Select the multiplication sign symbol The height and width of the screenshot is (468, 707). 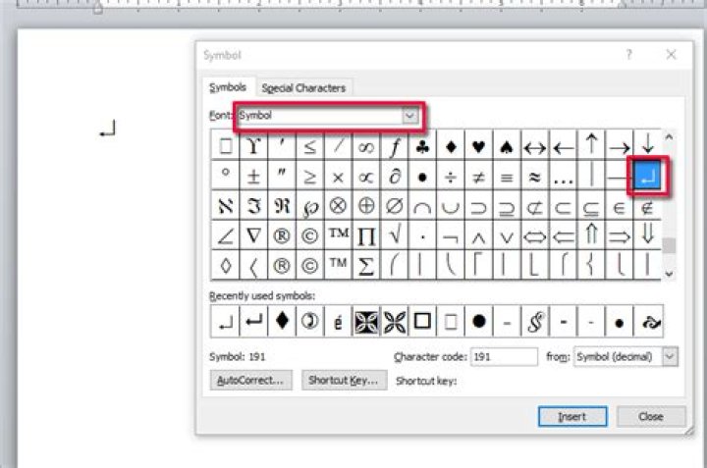point(338,177)
